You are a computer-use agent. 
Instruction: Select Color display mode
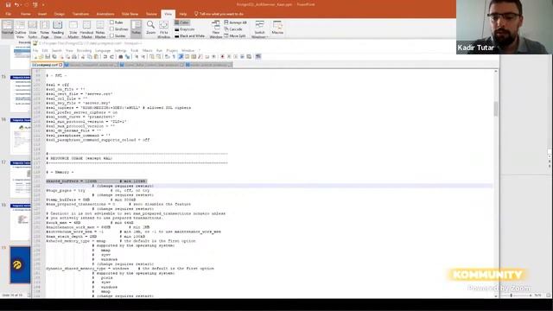click(x=182, y=22)
